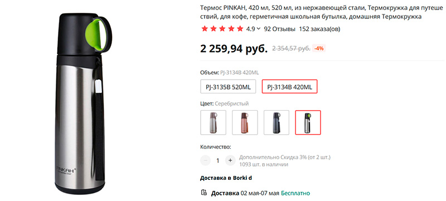Choose the copper-brown thermos color swatch
The height and width of the screenshot is (201, 446).
tap(245, 122)
